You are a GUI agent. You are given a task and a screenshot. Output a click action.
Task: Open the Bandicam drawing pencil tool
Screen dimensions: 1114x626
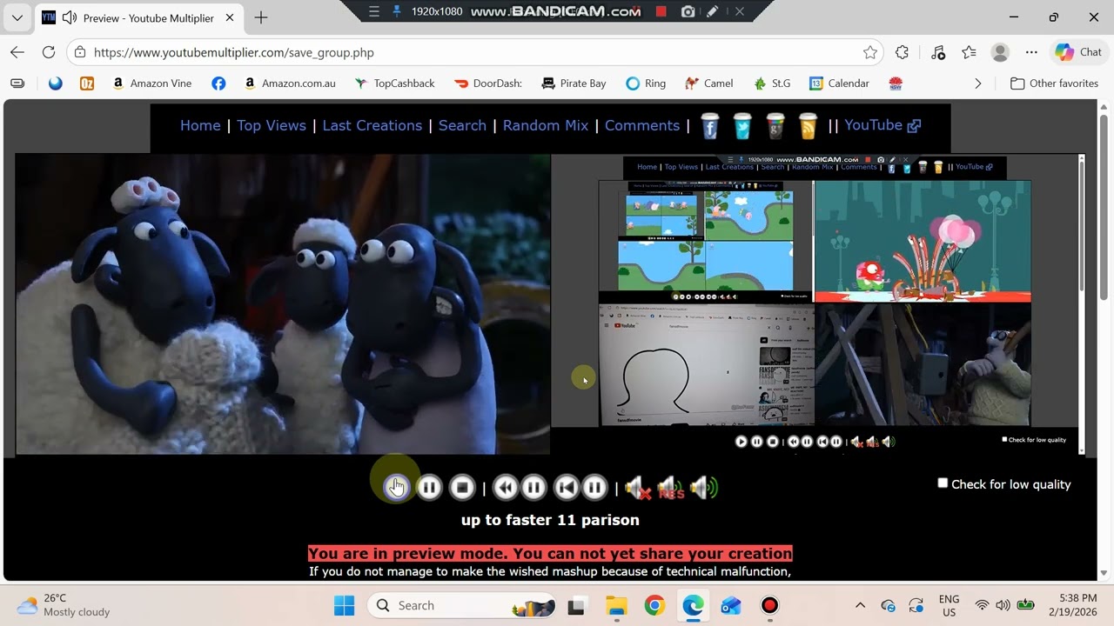click(713, 11)
